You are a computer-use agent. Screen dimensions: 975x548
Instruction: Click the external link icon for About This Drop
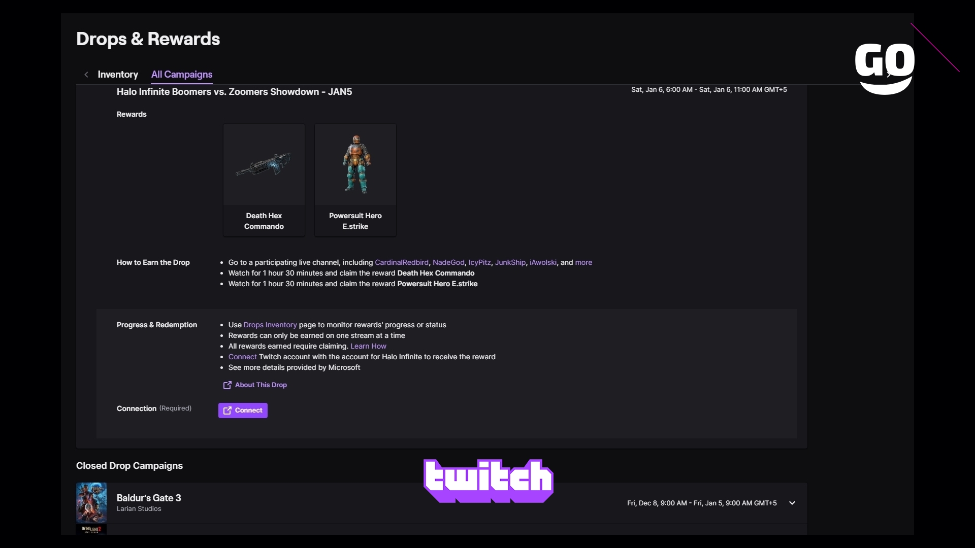(x=227, y=385)
